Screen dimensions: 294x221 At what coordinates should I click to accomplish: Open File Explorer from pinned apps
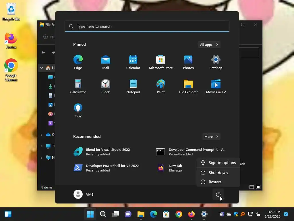pyautogui.click(x=188, y=86)
